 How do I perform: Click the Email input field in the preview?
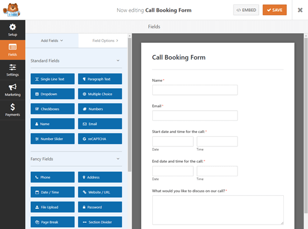(x=195, y=116)
